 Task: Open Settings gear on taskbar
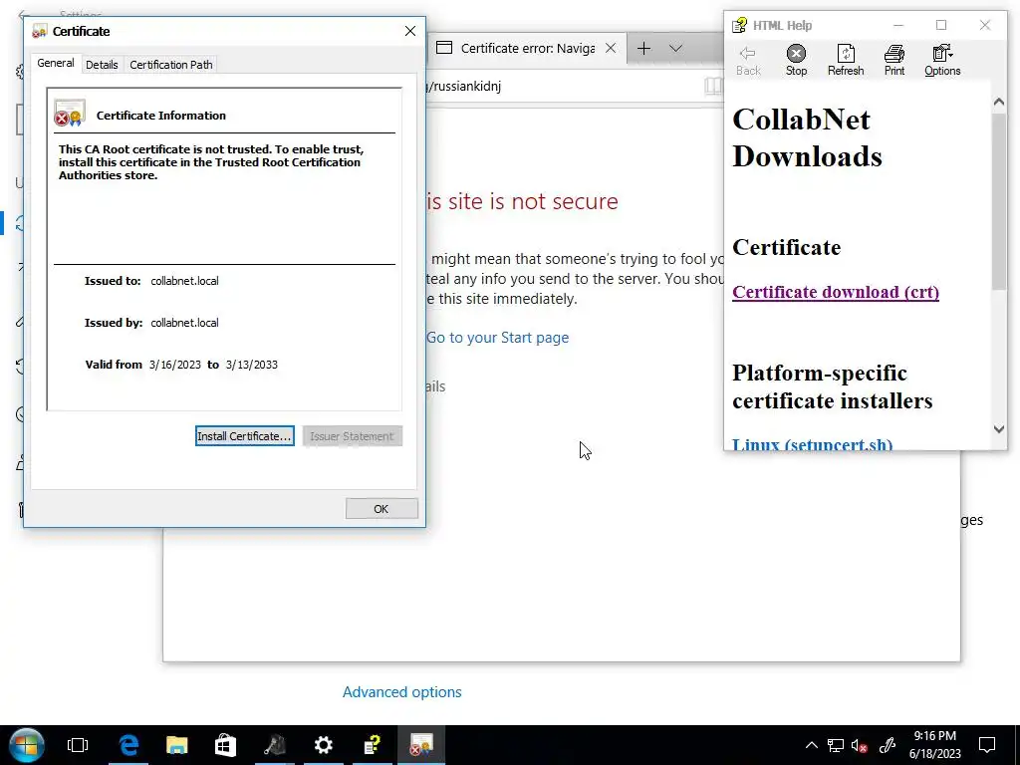click(324, 745)
